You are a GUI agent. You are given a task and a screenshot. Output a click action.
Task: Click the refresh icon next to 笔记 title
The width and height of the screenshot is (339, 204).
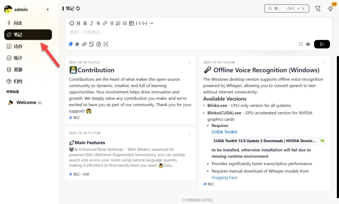pyautogui.click(x=78, y=8)
